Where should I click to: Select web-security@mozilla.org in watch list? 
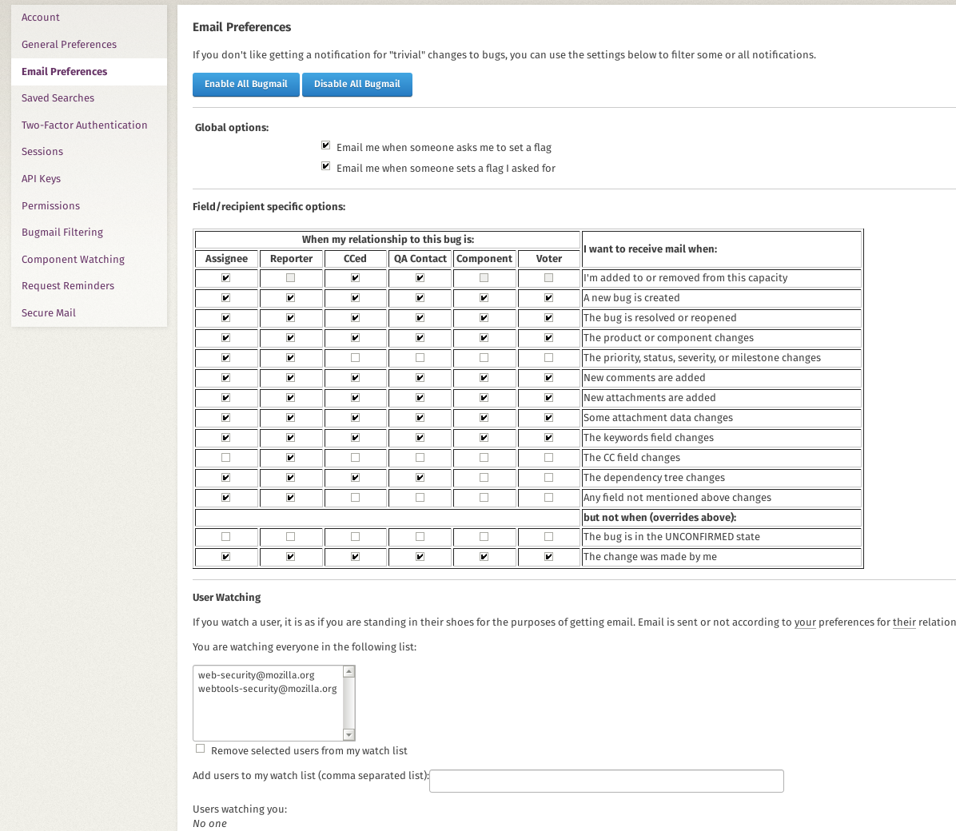(x=256, y=675)
